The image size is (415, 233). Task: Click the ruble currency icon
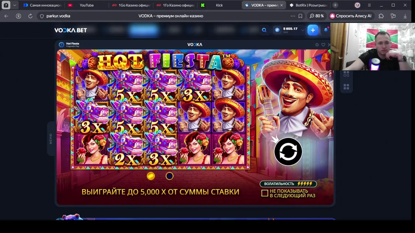tap(277, 30)
